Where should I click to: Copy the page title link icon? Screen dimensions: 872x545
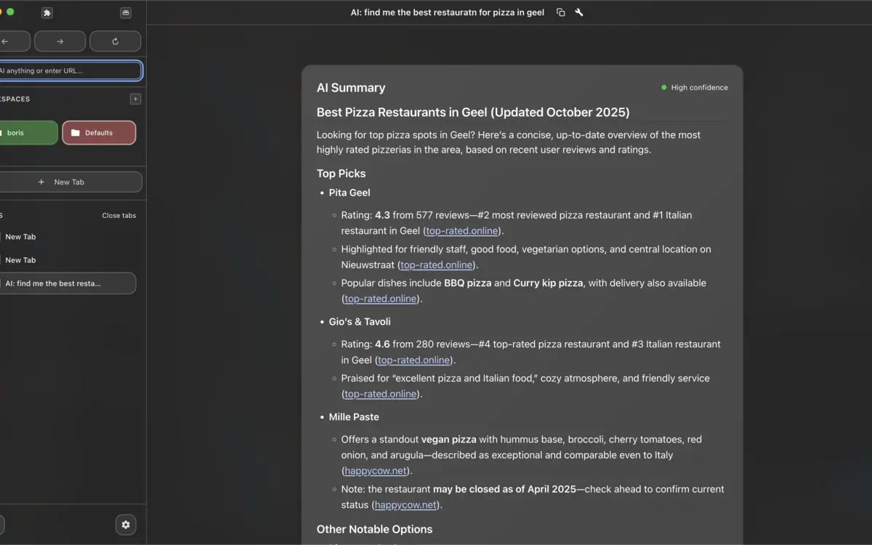[560, 12]
